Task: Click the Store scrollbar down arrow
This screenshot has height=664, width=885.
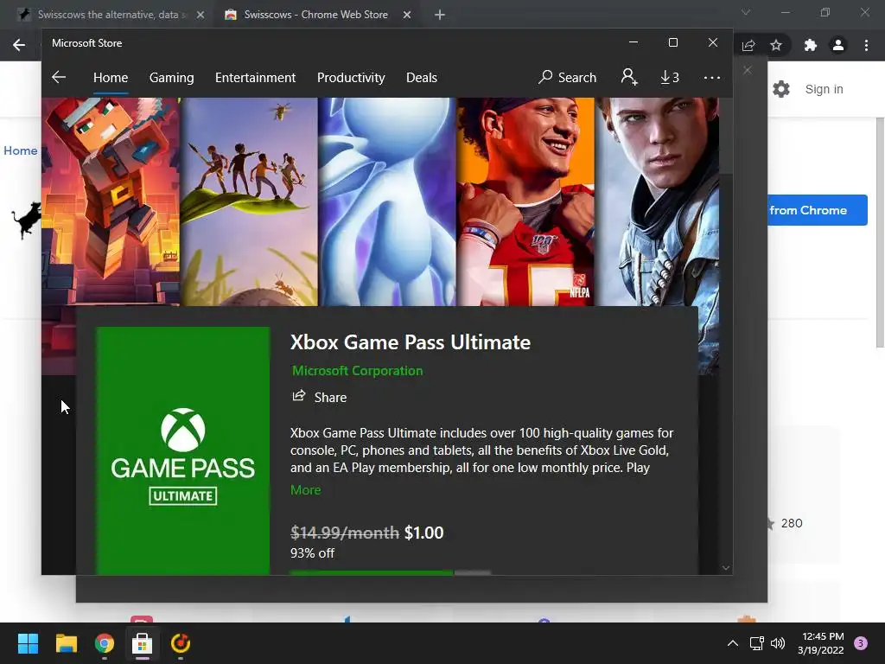Action: pos(726,567)
